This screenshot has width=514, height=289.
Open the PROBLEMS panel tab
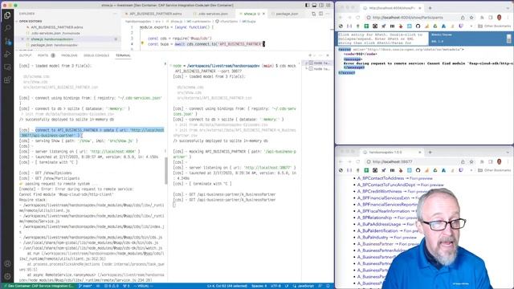pyautogui.click(x=69, y=55)
